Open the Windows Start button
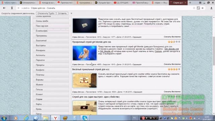The width and height of the screenshot is (215, 121). (4, 118)
